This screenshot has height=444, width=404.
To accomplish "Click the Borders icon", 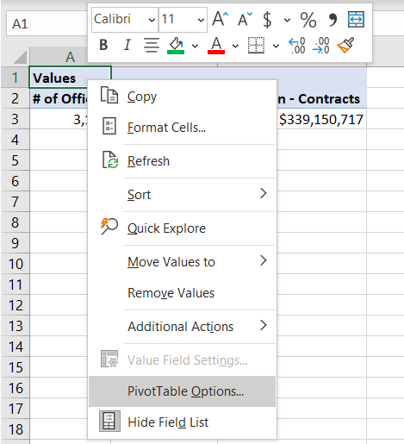I will 256,45.
